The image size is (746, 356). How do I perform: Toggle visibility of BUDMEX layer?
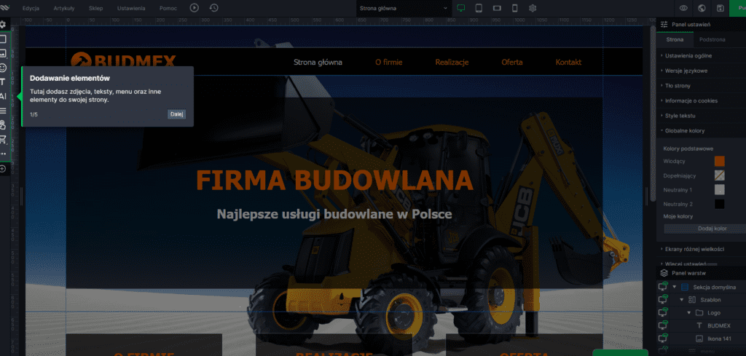tap(663, 325)
